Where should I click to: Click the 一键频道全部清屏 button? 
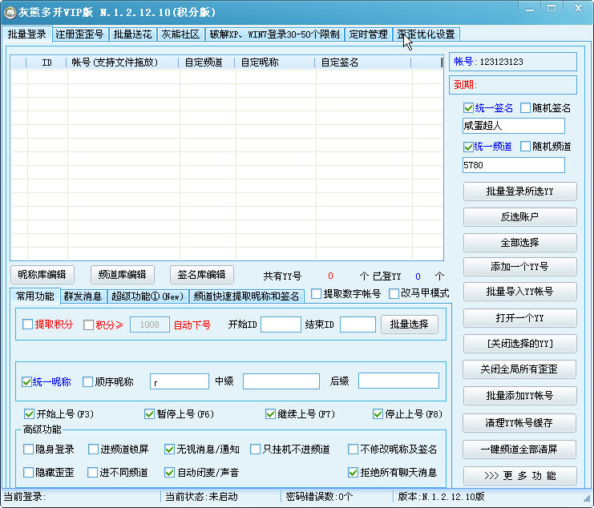click(x=519, y=450)
